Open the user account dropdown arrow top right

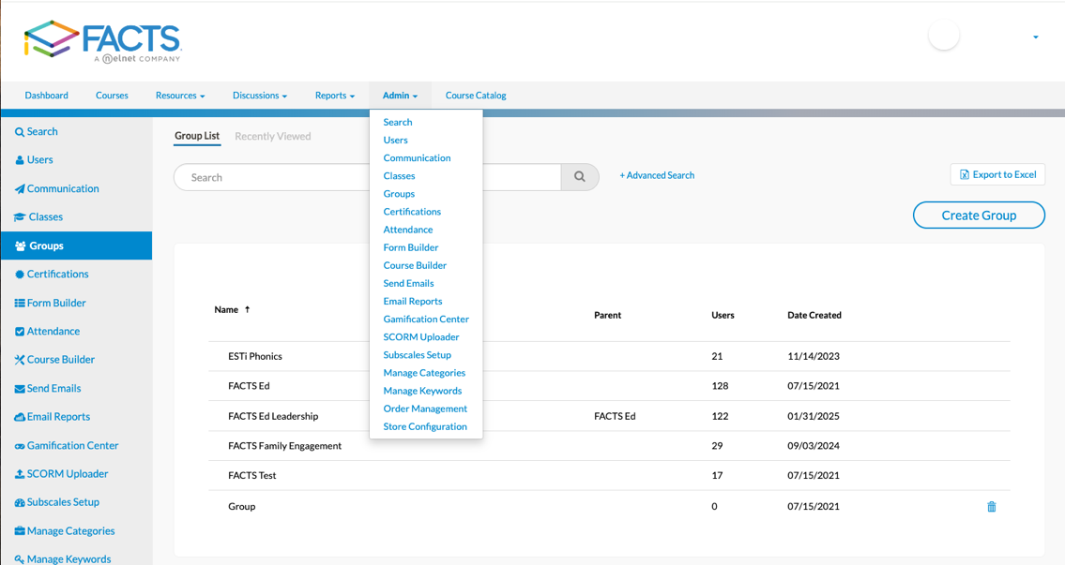1036,37
